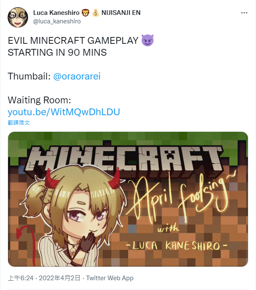Screen dimensions: 256x290
Task: Click the MINECRAFT logo in the image
Action: pos(124,159)
